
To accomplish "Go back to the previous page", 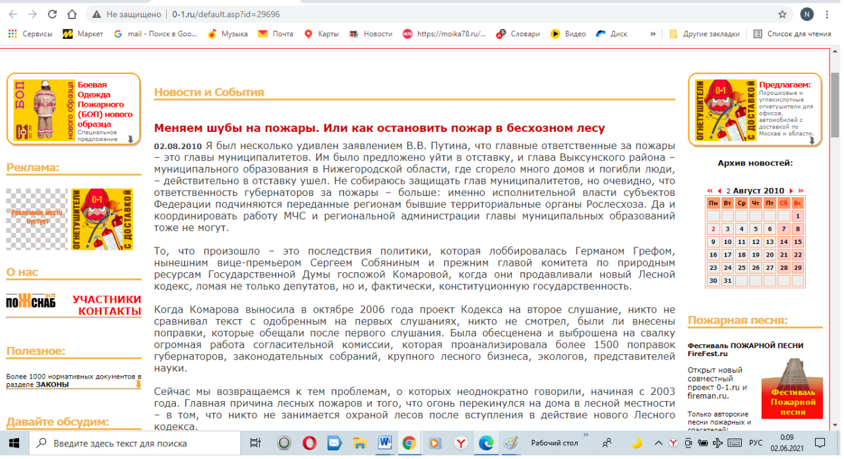I will click(x=15, y=14).
